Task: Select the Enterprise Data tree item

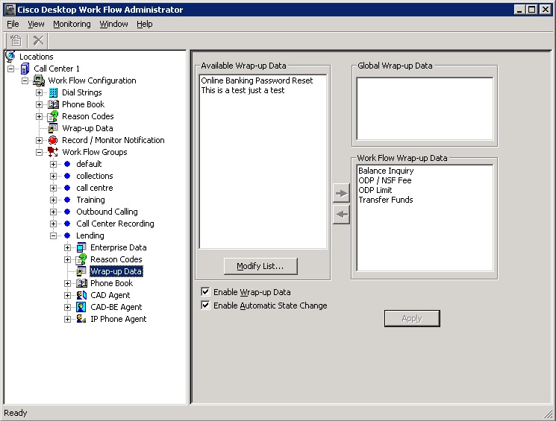Action: pyautogui.click(x=119, y=247)
